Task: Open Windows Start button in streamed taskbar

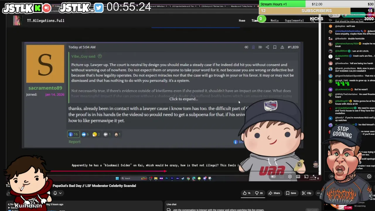Action: (x=117, y=178)
